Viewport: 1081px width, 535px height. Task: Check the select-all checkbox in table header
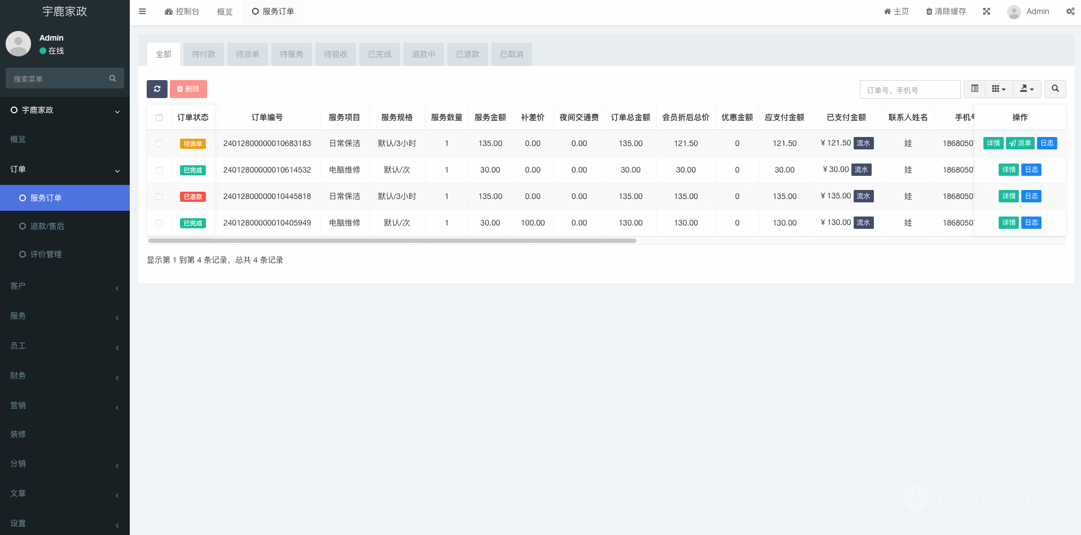point(159,118)
